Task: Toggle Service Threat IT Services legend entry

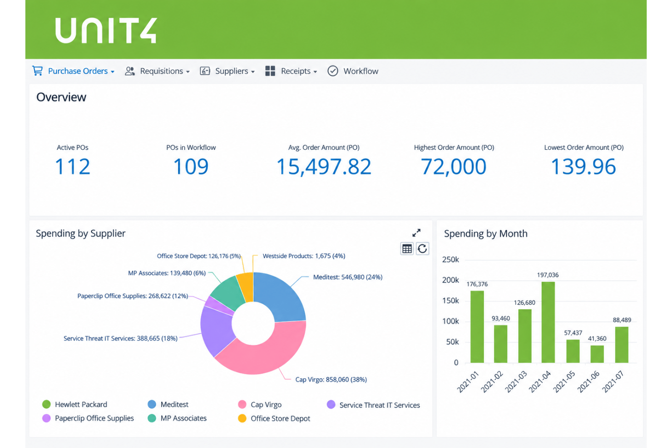Action: (x=373, y=405)
